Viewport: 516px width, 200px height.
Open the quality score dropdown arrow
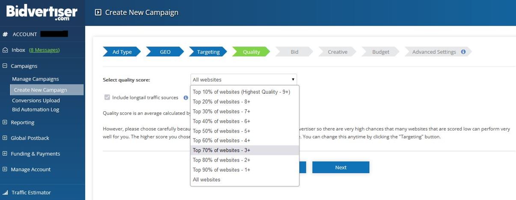[293, 79]
